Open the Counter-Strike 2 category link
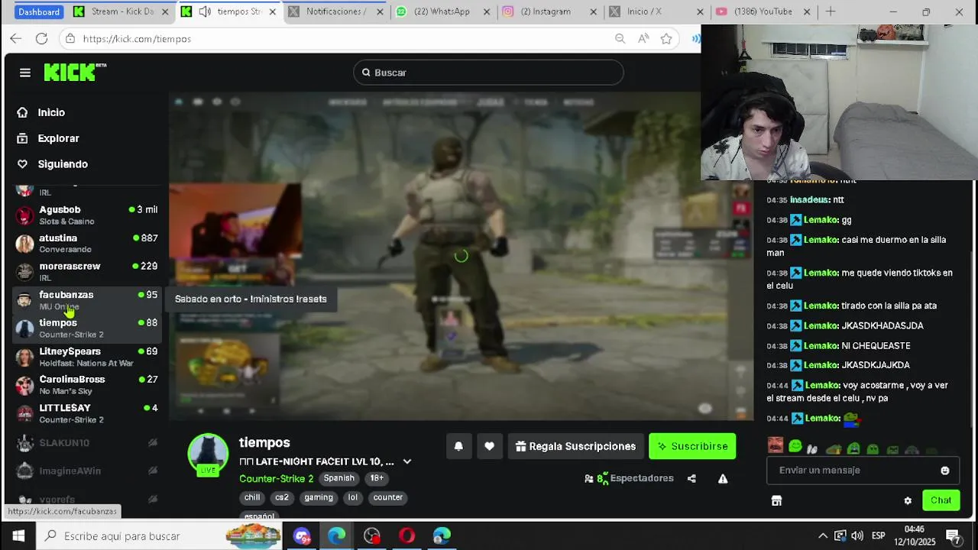Screen dimensions: 978x550 276,478
